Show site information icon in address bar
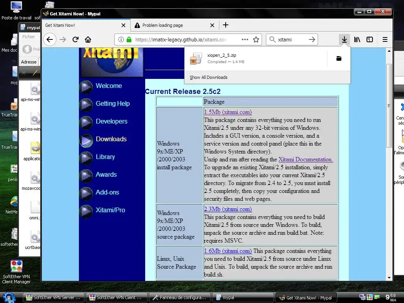 (x=121, y=39)
